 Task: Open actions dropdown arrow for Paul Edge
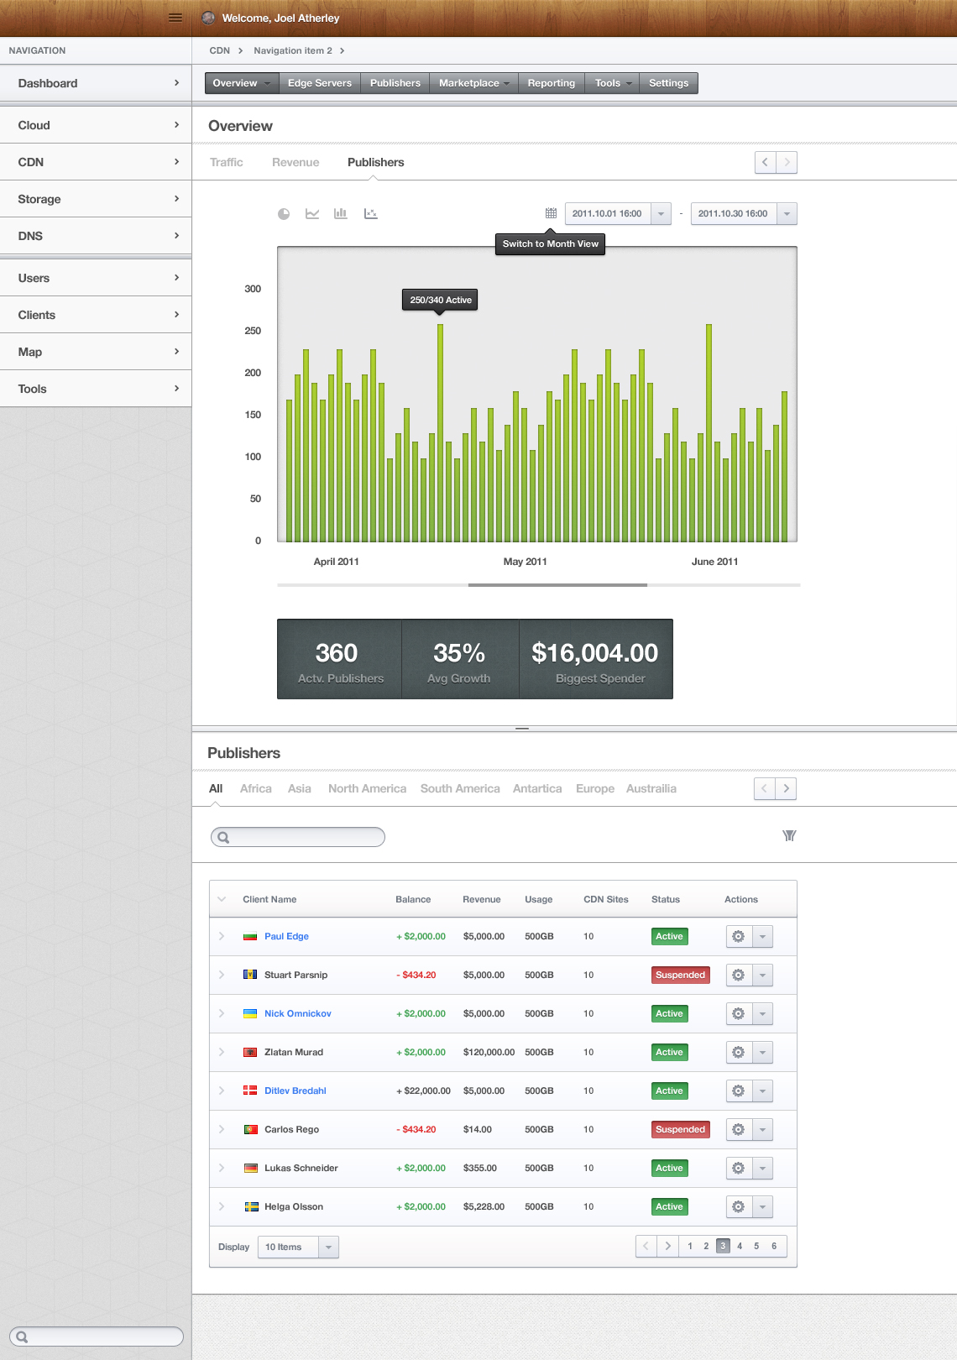pyautogui.click(x=762, y=936)
